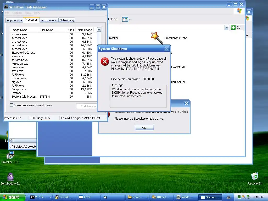The height and width of the screenshot is (201, 268).
Task: Open the Help menu in Task Manager
Action: pos(37,13)
